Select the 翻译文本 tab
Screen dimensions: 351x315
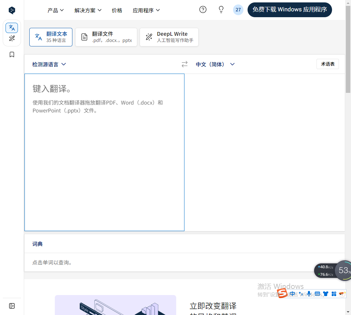click(51, 37)
